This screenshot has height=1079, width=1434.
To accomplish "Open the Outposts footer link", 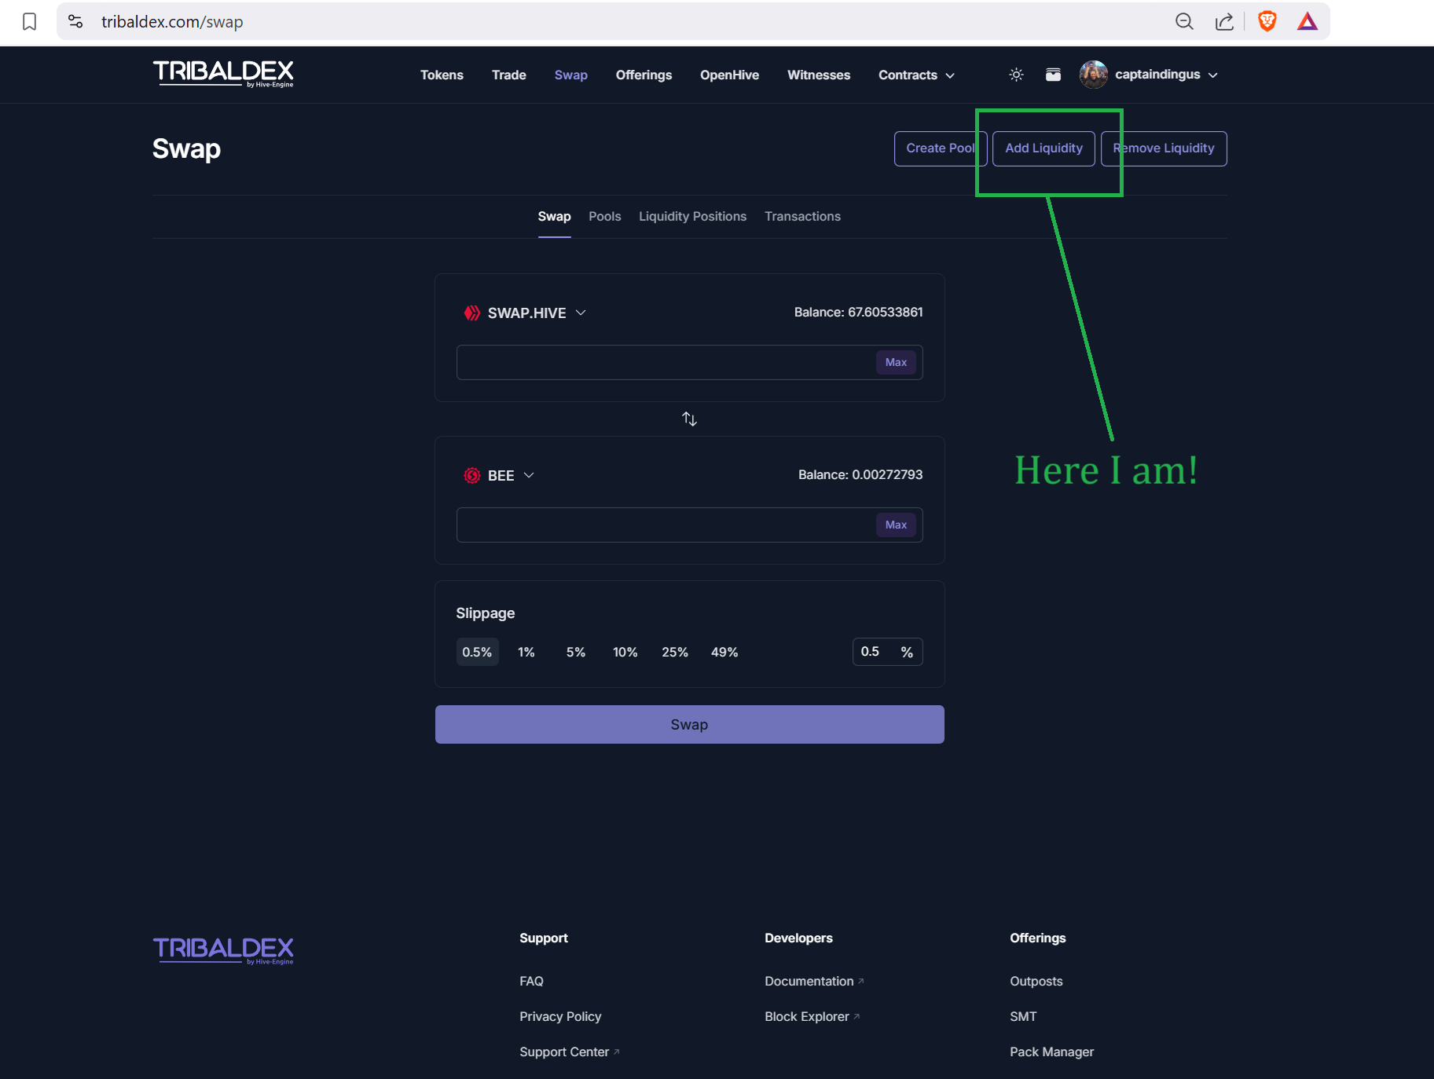I will click(1036, 981).
